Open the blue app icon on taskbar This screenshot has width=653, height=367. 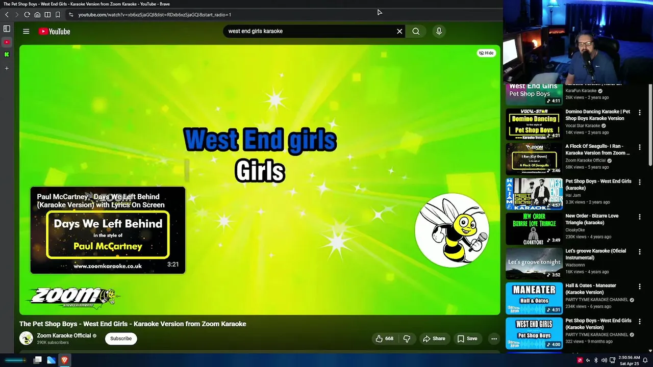click(x=51, y=360)
